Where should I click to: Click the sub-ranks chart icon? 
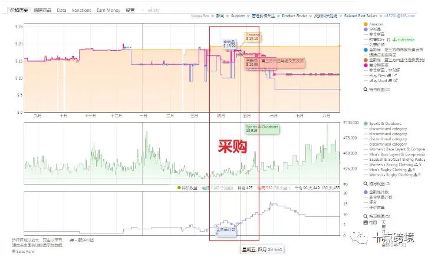(x=394, y=39)
